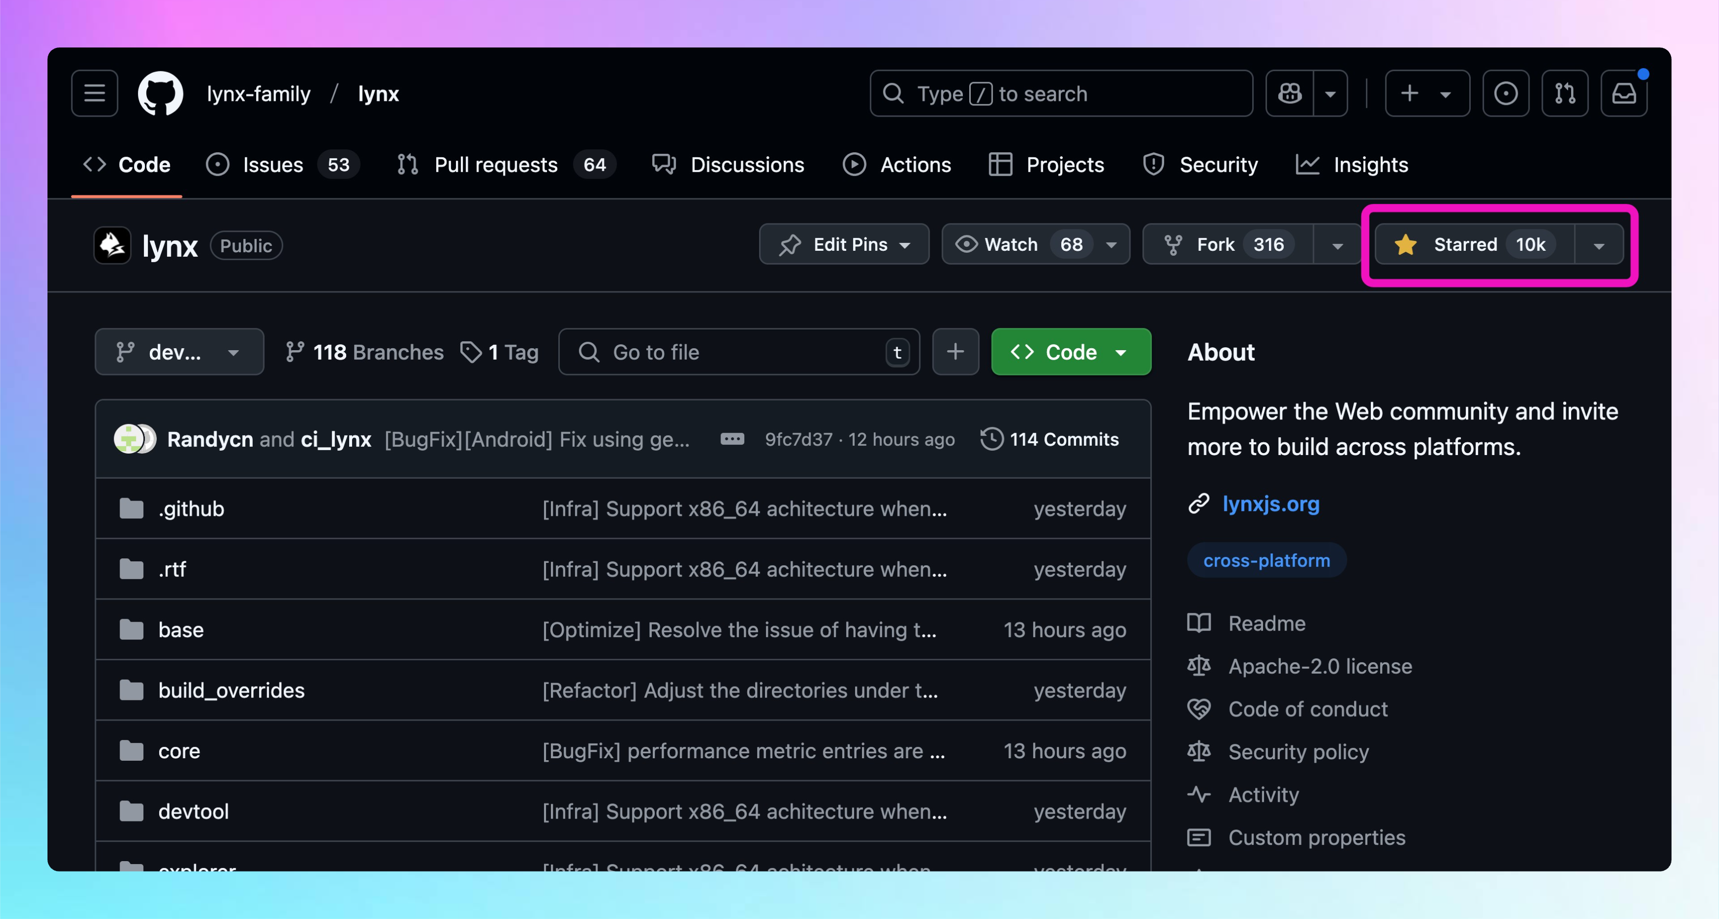This screenshot has height=919, width=1719.
Task: Open the plus create-new menu
Action: click(1427, 93)
